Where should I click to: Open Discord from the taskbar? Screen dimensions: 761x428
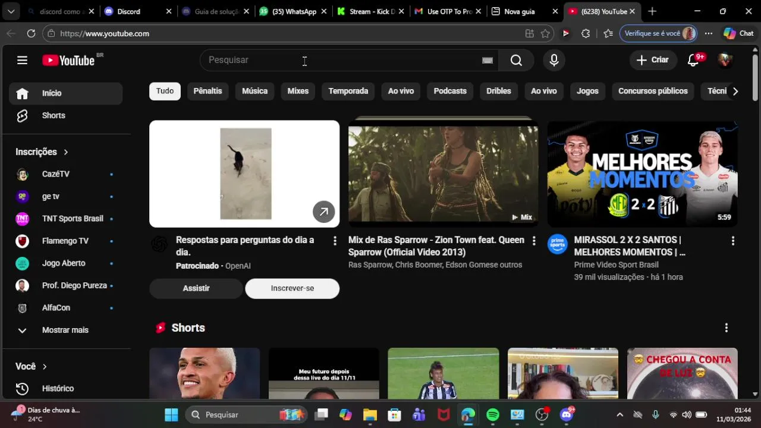567,414
